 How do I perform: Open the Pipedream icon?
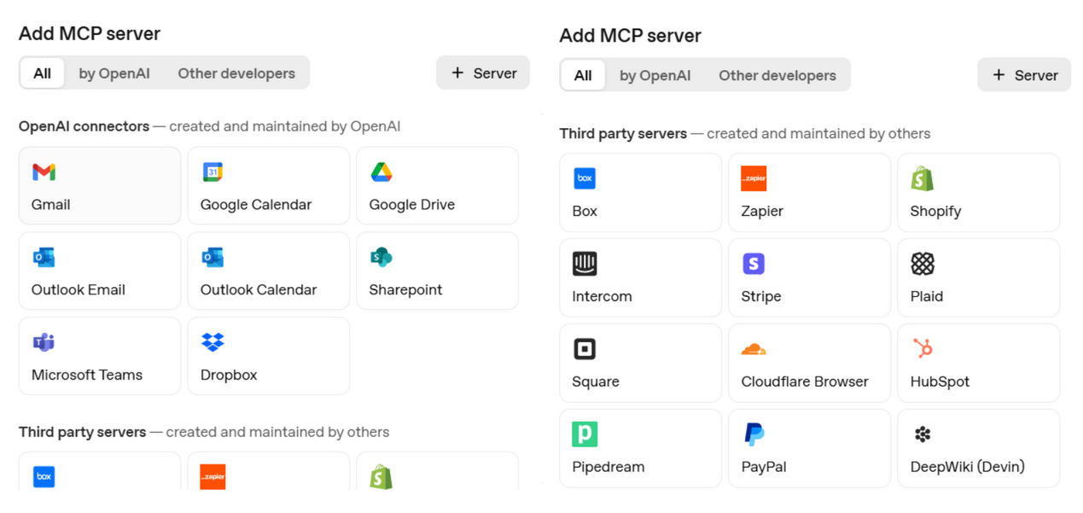585,434
